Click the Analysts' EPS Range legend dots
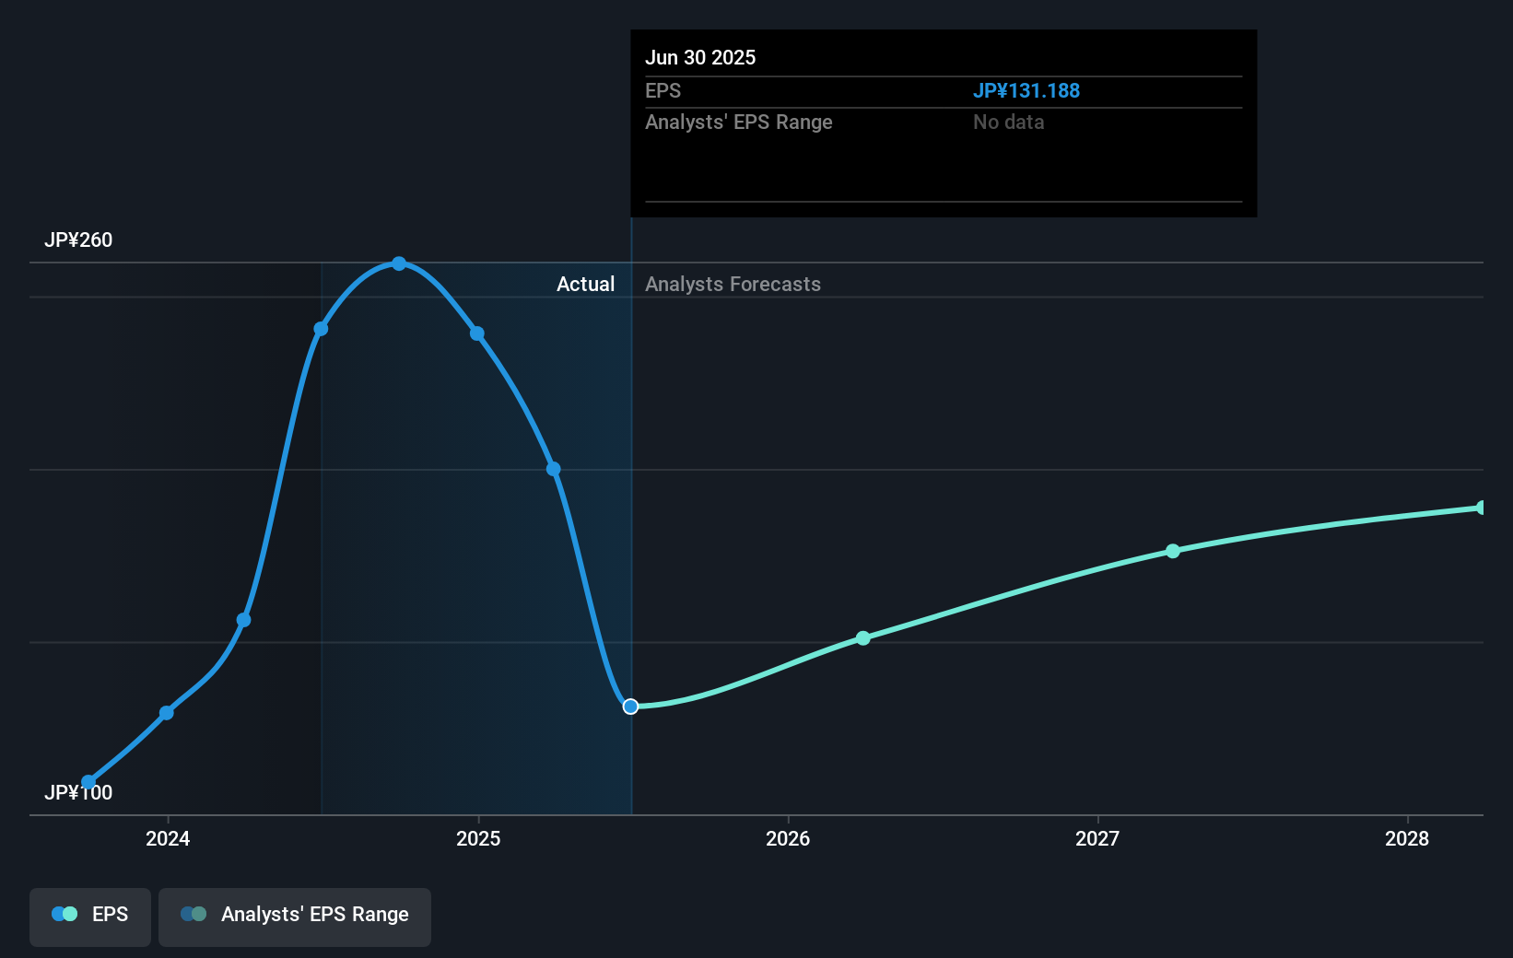This screenshot has height=958, width=1513. pos(194,914)
